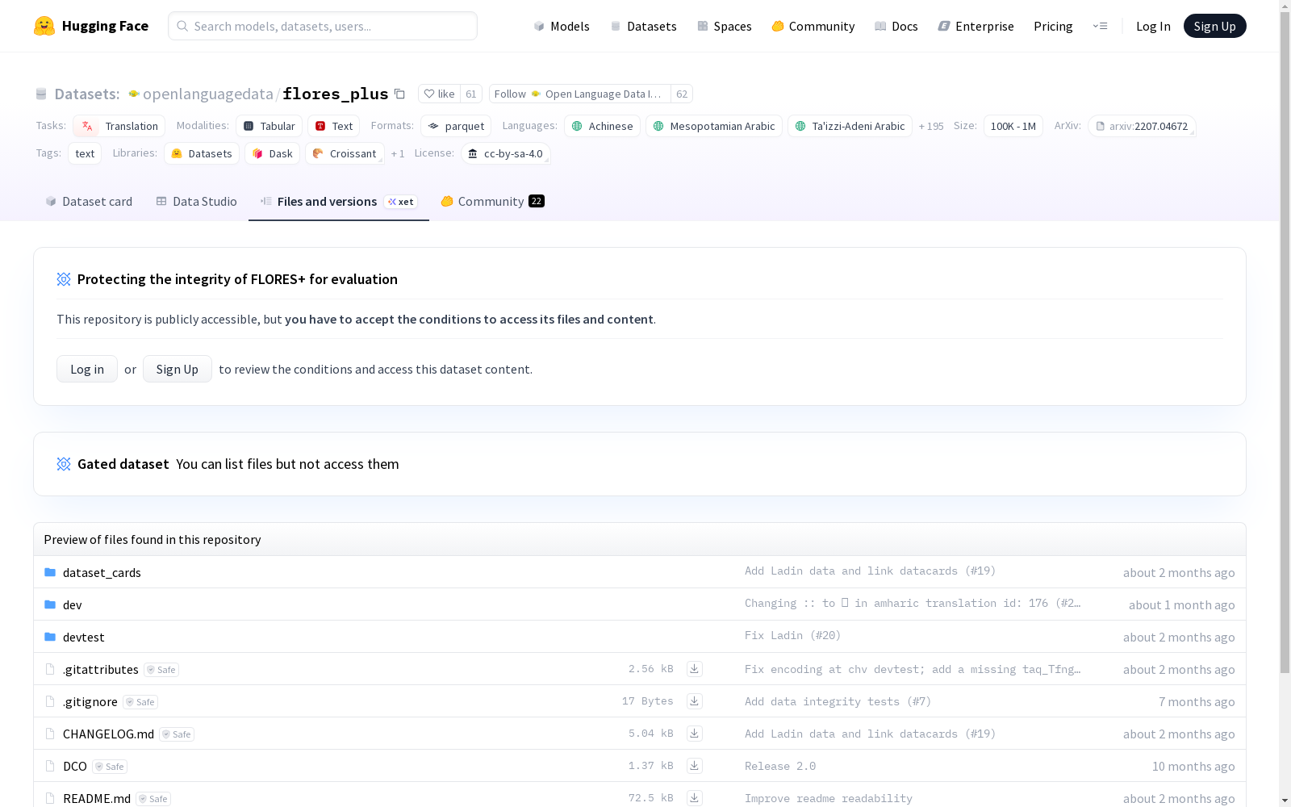Image resolution: width=1291 pixels, height=807 pixels.
Task: Show the +1 more libraries
Action: [398, 153]
